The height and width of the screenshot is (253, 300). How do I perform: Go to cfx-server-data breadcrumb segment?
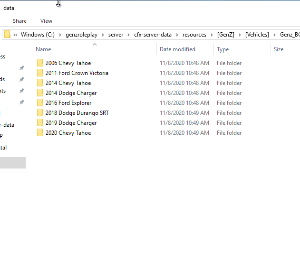[x=153, y=35]
